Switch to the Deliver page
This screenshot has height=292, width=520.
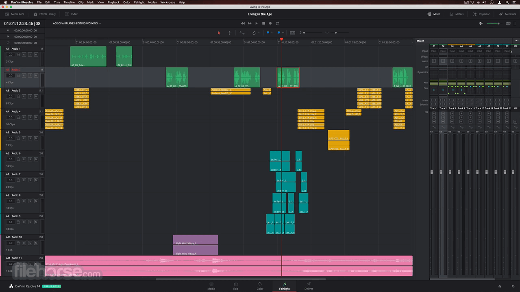309,286
